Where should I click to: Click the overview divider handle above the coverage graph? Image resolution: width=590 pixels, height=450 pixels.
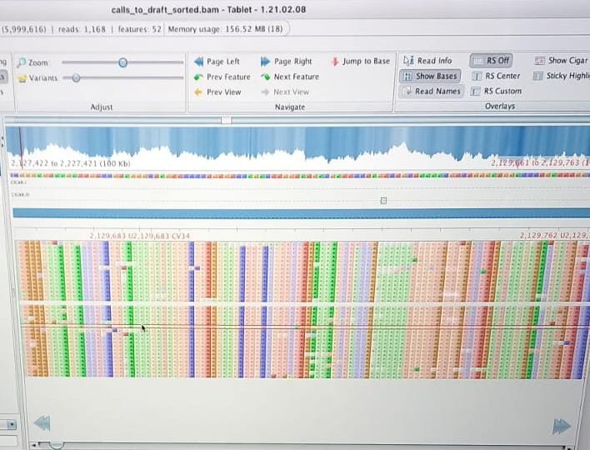coord(226,120)
